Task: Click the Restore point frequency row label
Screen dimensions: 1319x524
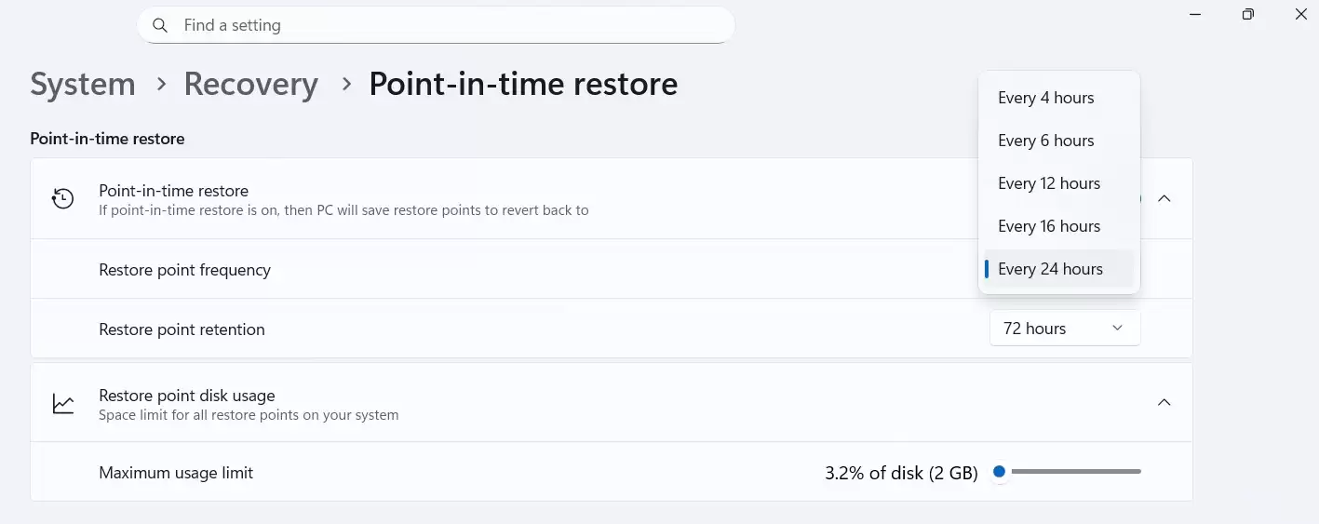Action: point(184,270)
